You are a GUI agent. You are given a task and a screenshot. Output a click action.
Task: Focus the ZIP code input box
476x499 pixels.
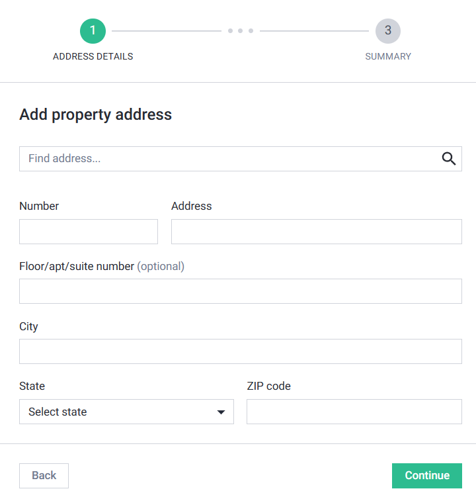tap(354, 412)
